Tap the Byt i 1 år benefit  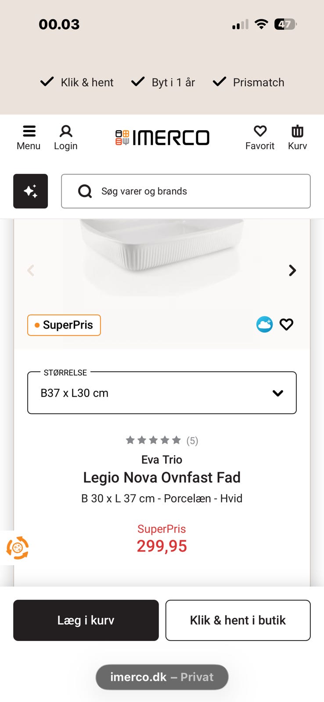[x=163, y=82]
